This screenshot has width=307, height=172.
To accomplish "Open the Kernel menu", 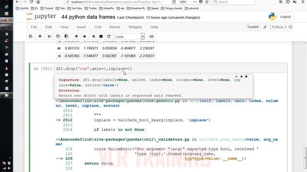I will [x=115, y=27].
